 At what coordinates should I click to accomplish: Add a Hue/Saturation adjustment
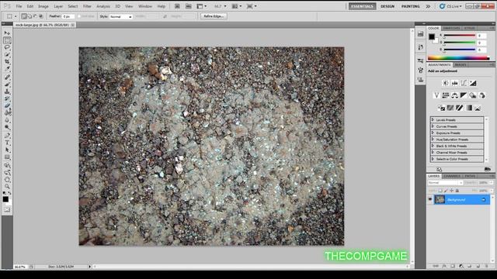446,95
